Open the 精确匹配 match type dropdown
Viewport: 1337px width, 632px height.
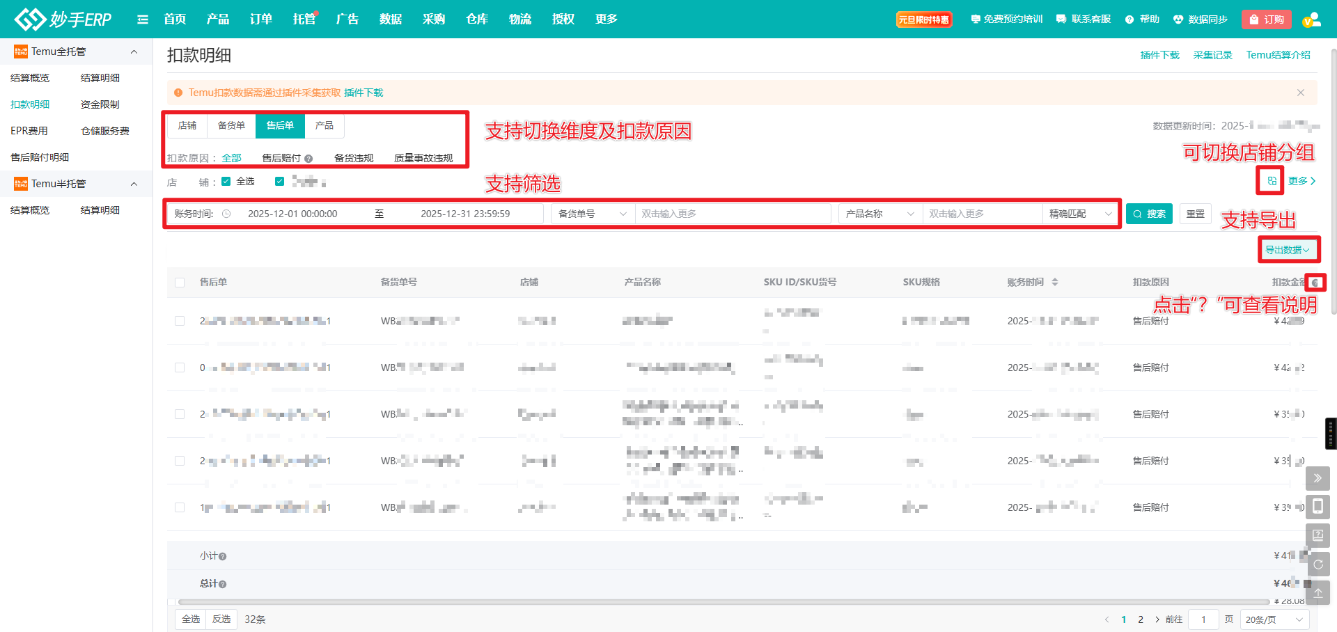(1080, 214)
